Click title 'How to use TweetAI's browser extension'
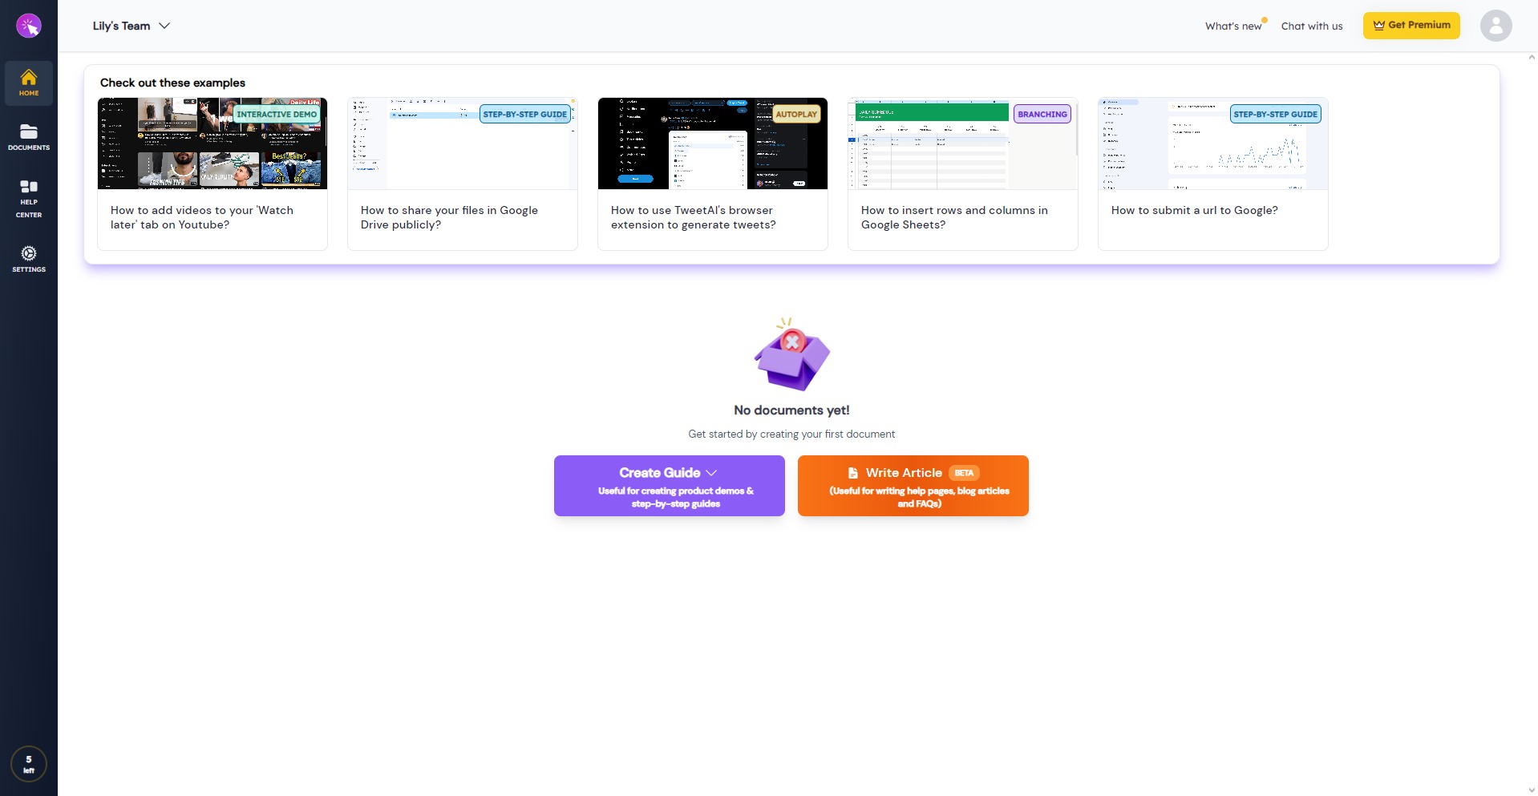The image size is (1538, 796). tap(694, 217)
